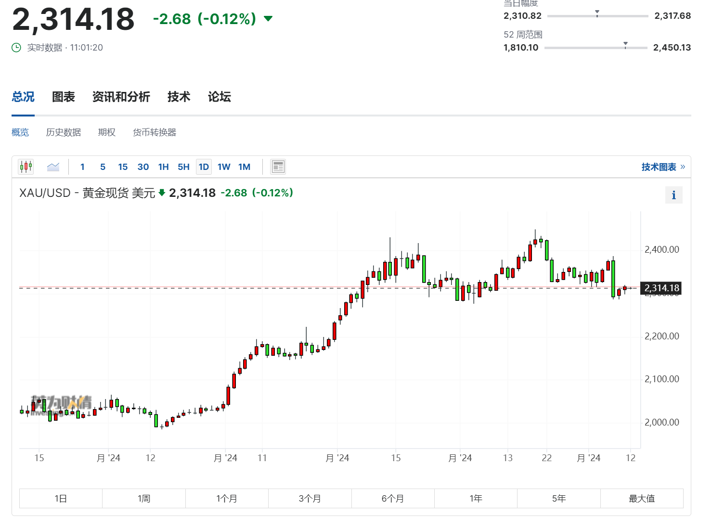Image resolution: width=712 pixels, height=529 pixels.
Task: Set chart interval to 15 minutes
Action: (123, 167)
